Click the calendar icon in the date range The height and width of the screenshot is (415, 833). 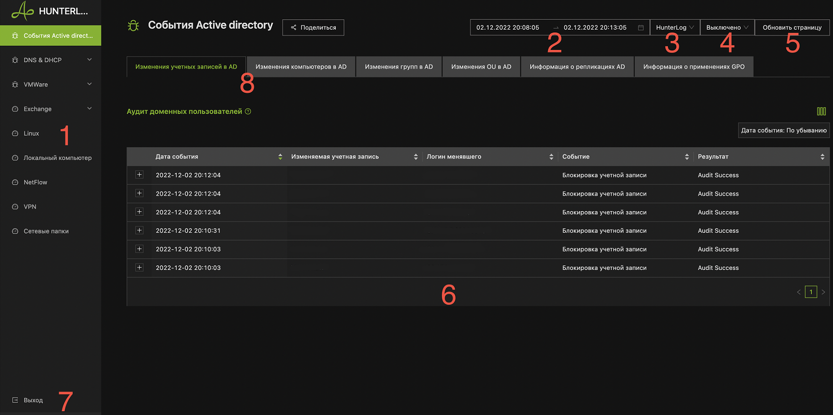pos(641,28)
